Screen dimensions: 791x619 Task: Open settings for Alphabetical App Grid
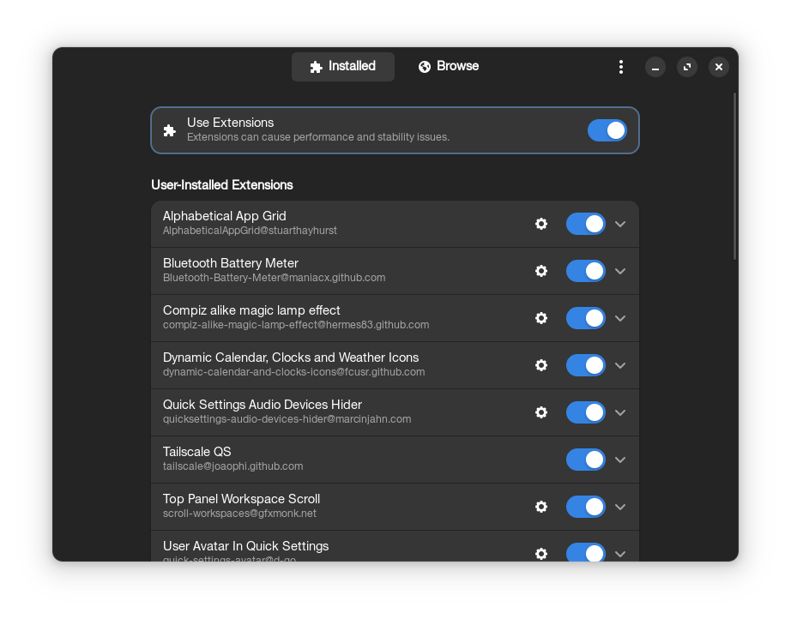[541, 224]
